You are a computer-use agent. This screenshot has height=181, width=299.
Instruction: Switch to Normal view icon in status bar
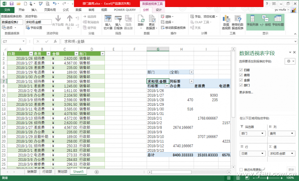click(x=229, y=178)
